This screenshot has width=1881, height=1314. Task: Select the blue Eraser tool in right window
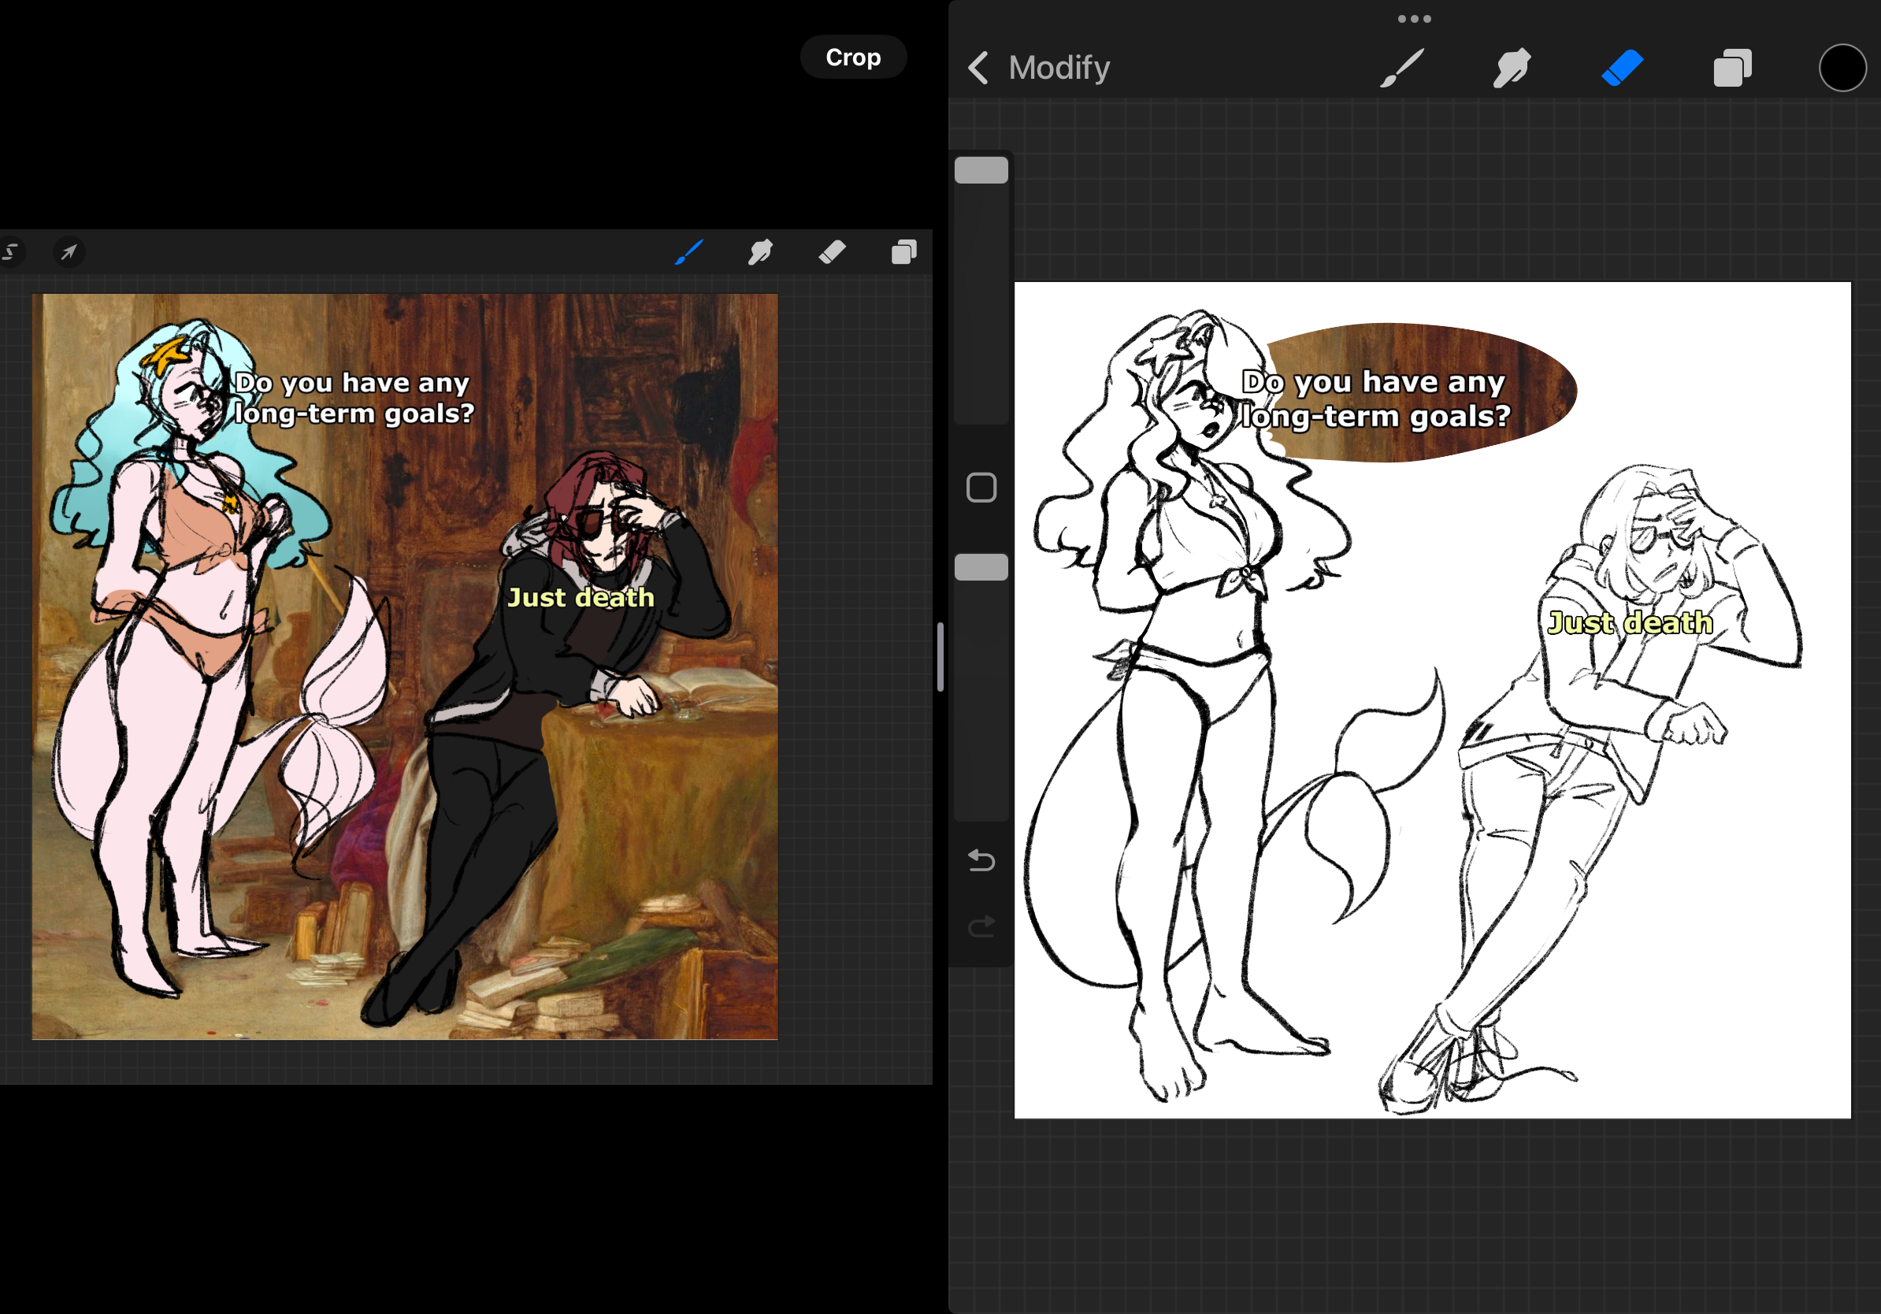[1622, 68]
